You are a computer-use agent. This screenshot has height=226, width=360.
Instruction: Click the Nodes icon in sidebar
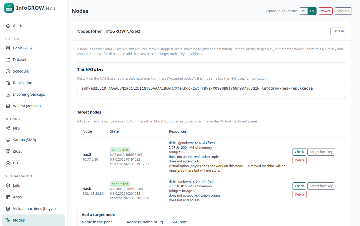click(x=8, y=220)
